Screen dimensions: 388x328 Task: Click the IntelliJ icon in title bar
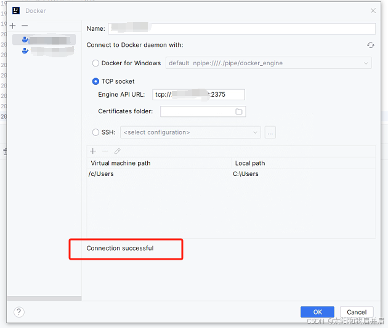coord(16,10)
